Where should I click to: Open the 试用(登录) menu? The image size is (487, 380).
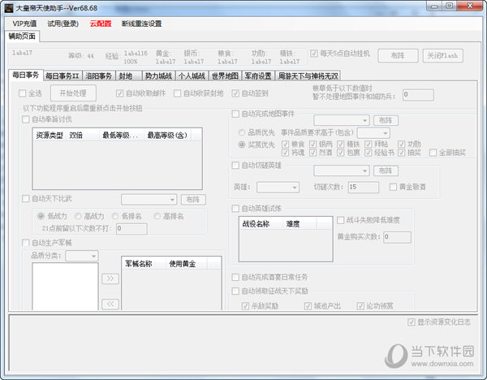[x=63, y=24]
